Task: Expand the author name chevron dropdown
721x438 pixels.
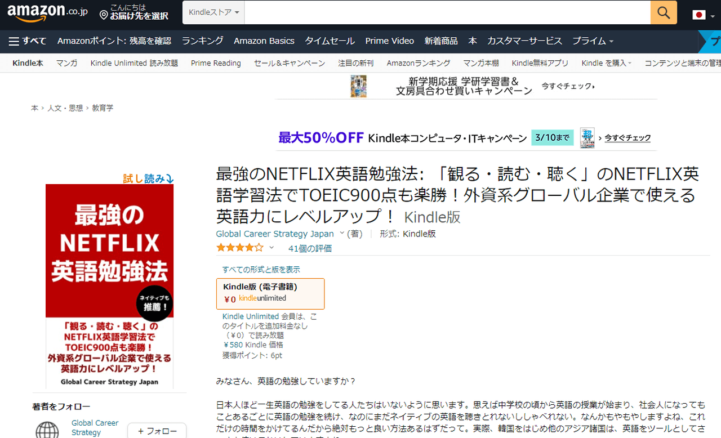Action: coord(342,233)
